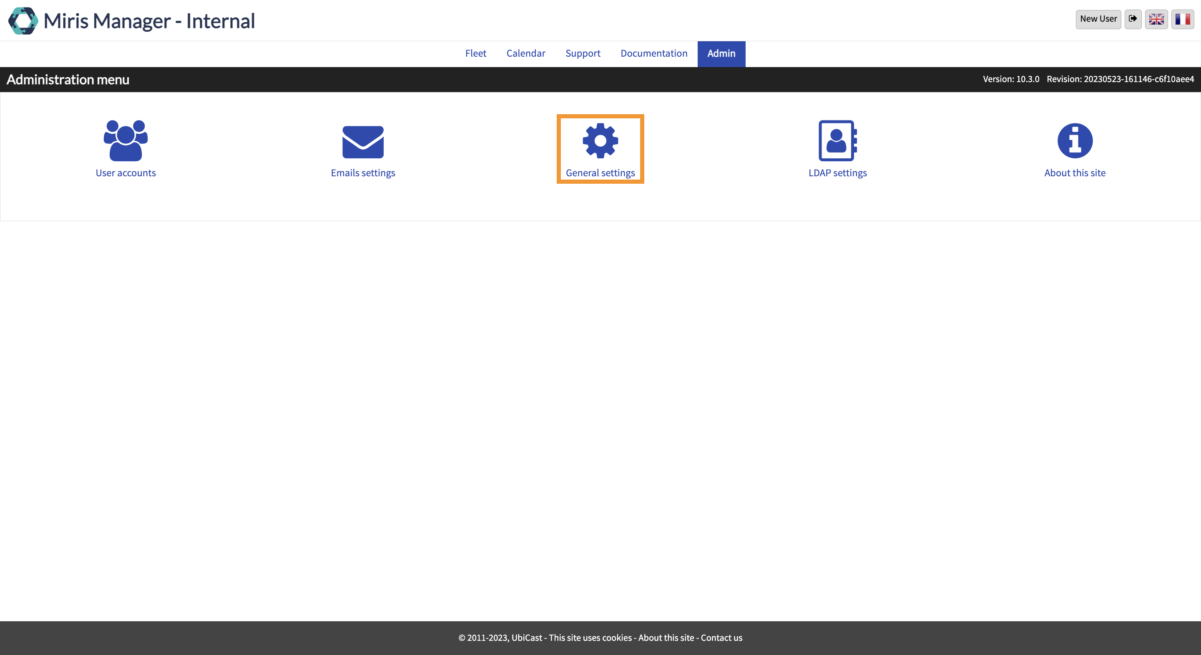Click the Revision: 20230523-161146-c6f10aee4 text
The height and width of the screenshot is (655, 1201).
click(1121, 79)
